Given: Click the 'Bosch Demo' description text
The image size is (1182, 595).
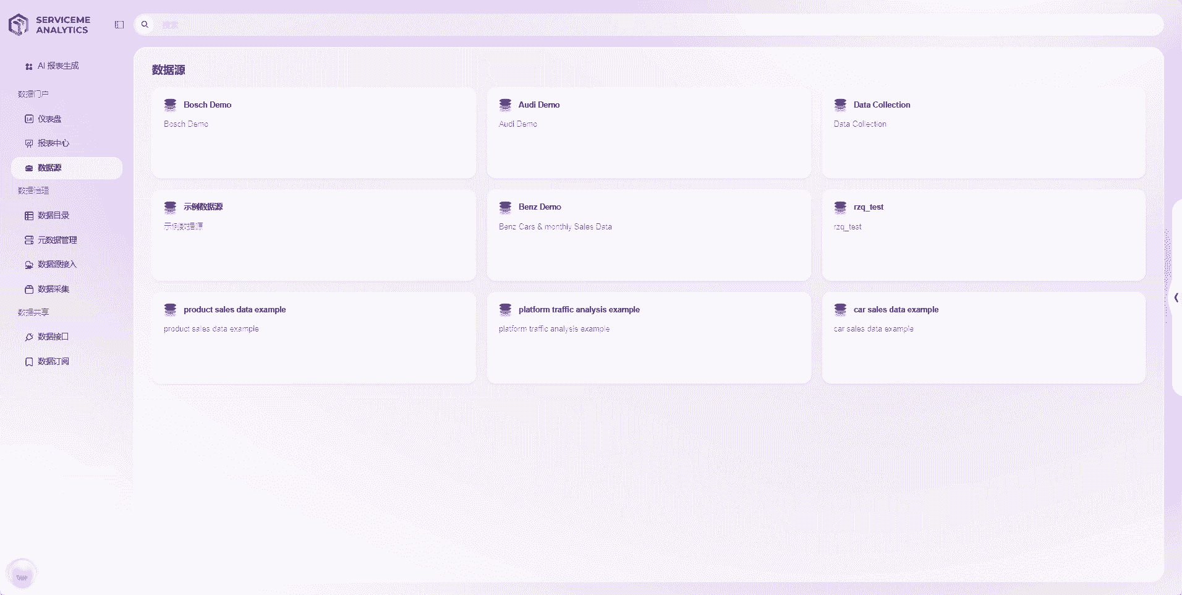Looking at the screenshot, I should point(186,124).
